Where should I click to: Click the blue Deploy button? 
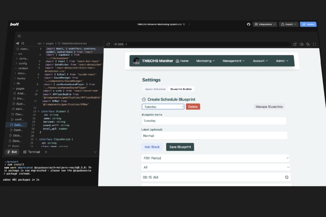[308, 24]
